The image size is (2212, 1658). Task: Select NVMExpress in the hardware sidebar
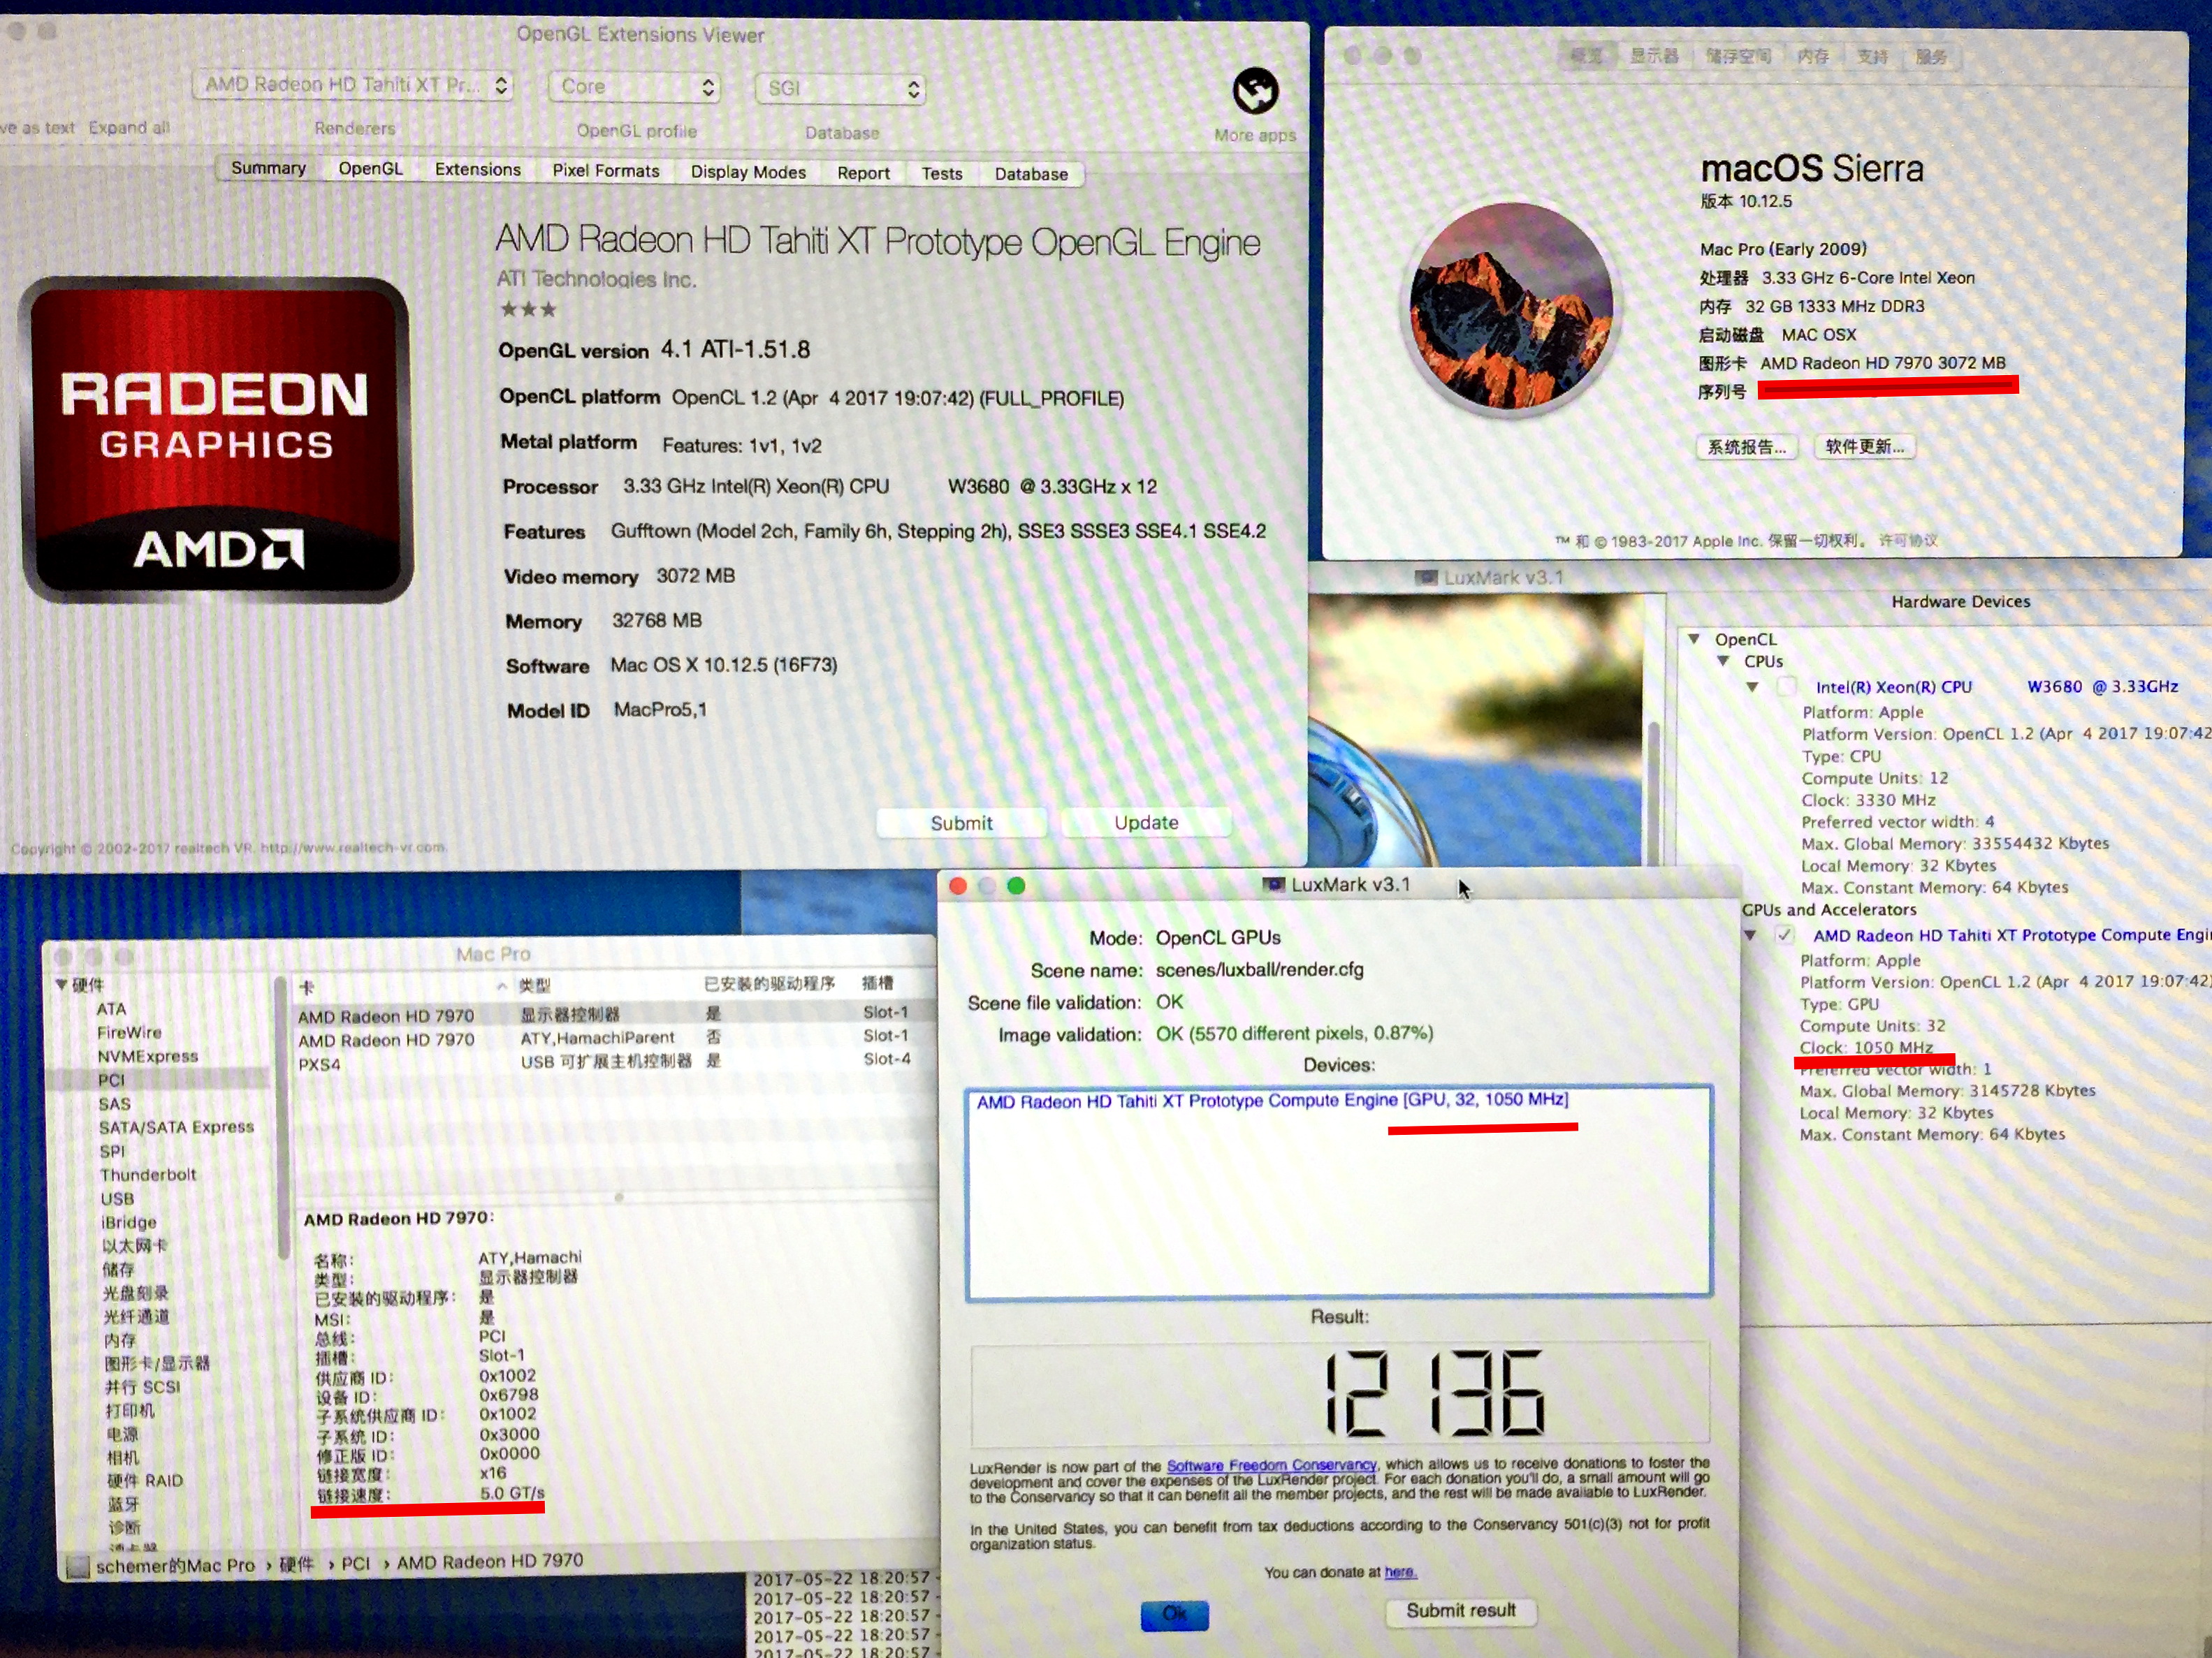coord(148,1057)
